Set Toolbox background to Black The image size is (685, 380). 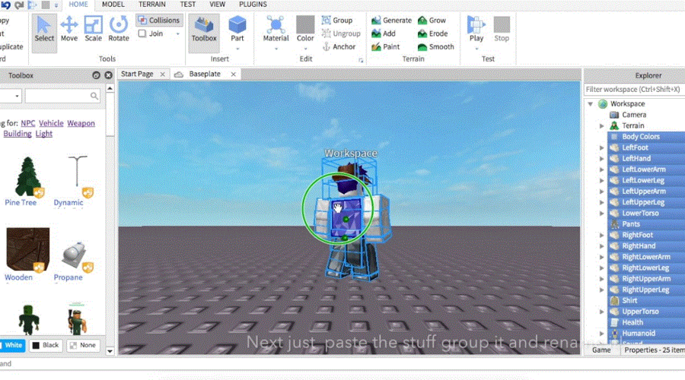[46, 345]
